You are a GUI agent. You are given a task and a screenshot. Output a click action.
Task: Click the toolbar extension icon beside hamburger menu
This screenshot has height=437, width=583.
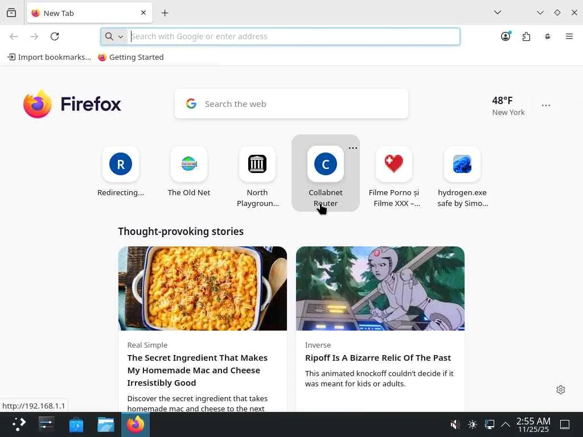tap(548, 36)
